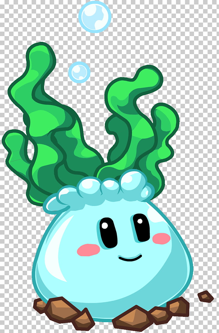Click the pink blush on left cheek
The height and width of the screenshot is (333, 219).
point(88,250)
